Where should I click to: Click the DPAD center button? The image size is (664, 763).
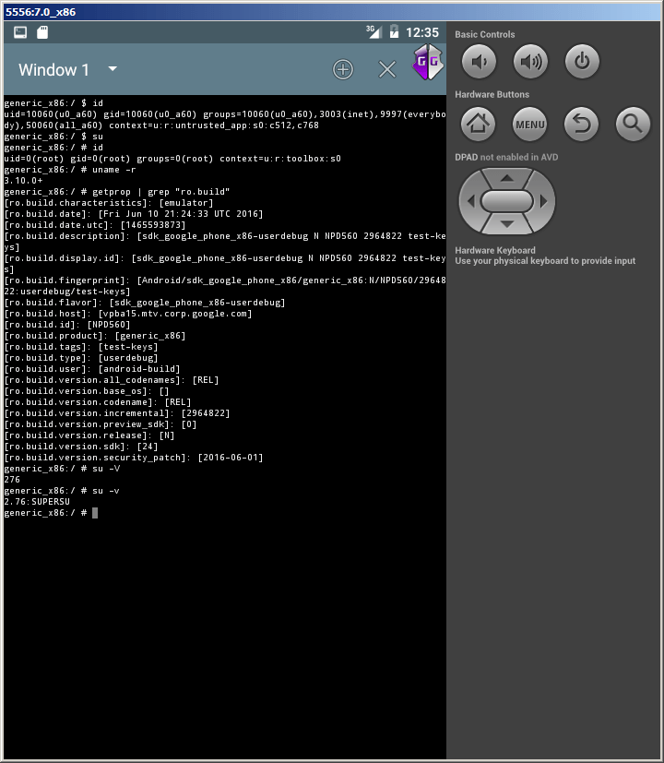coord(507,201)
